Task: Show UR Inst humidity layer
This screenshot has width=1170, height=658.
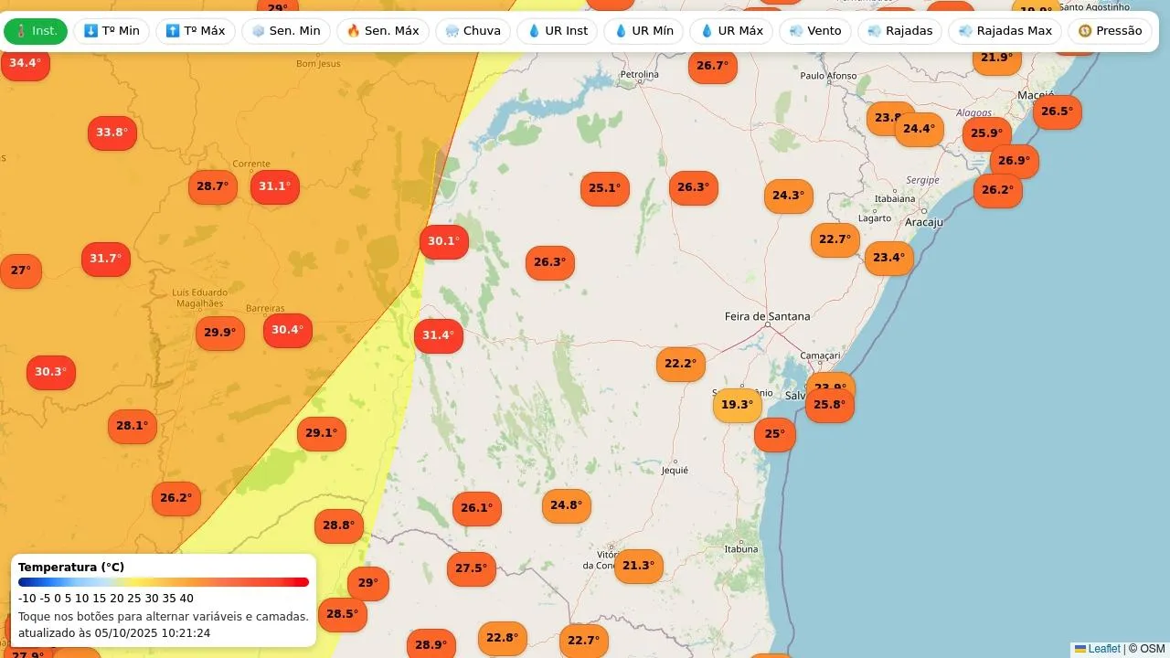Action: (558, 31)
